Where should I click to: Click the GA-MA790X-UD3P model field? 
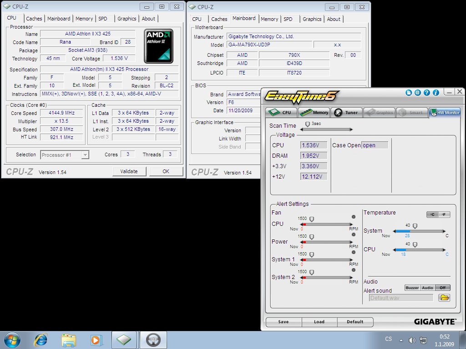(x=269, y=45)
